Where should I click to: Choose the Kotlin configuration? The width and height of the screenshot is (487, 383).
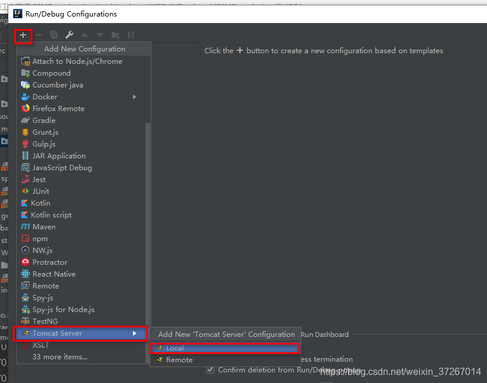point(81,203)
